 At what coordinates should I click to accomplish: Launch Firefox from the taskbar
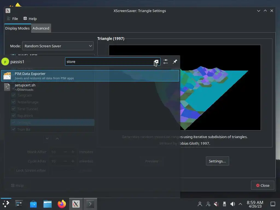(x=62, y=204)
